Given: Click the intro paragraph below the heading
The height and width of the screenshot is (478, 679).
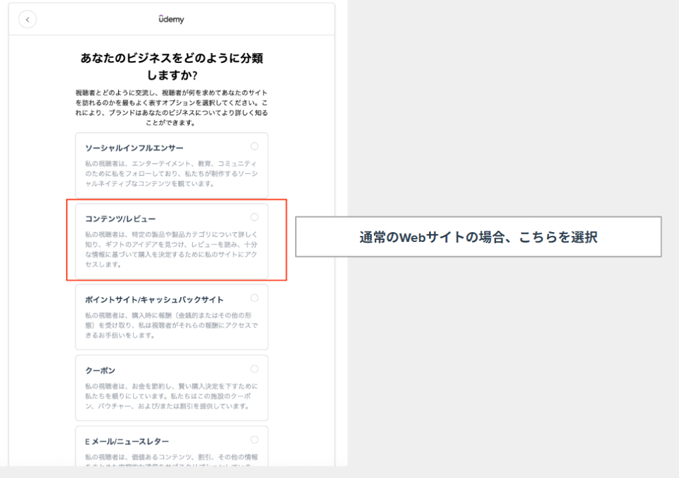Looking at the screenshot, I should pos(171,107).
